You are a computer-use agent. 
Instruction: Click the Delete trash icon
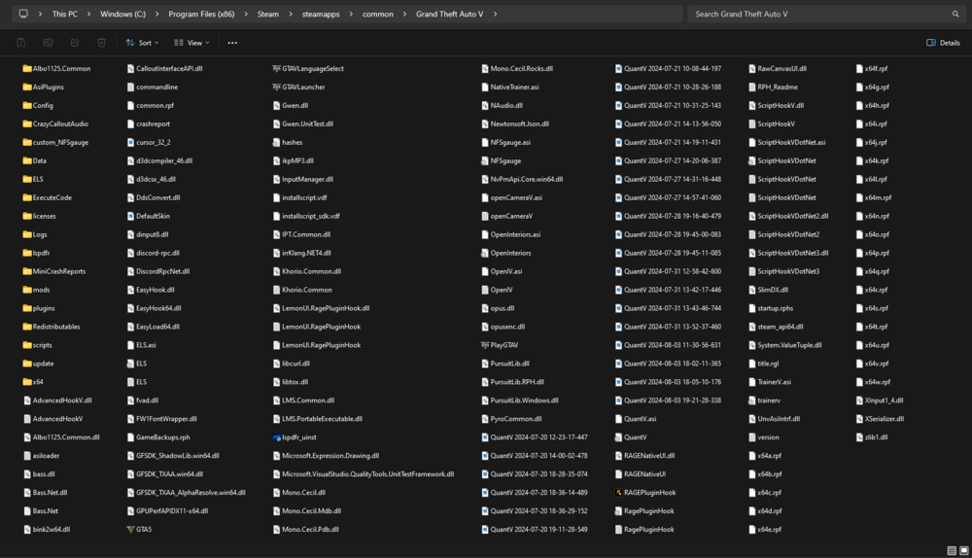(x=102, y=43)
